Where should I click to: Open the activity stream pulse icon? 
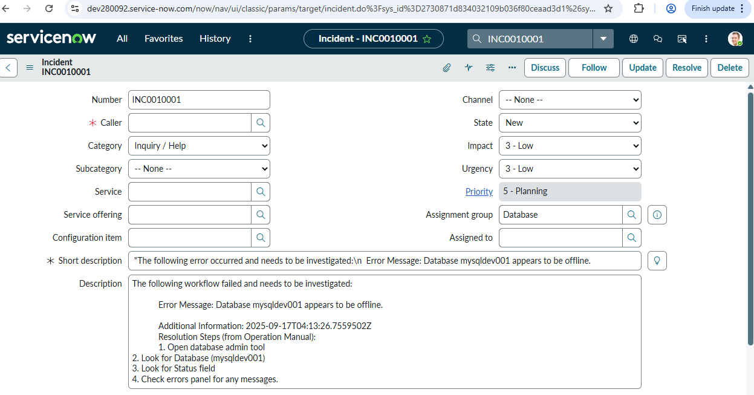[x=469, y=68]
